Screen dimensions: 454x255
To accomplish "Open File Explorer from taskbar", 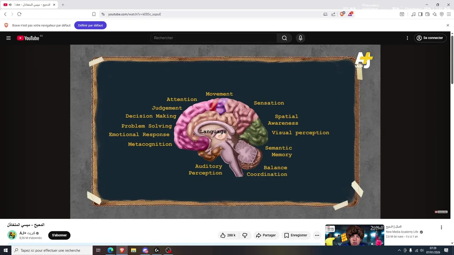I will coord(133,250).
